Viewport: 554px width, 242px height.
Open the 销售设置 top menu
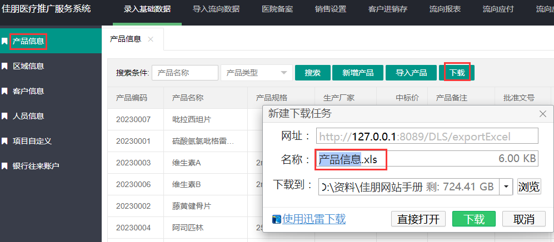(x=330, y=9)
